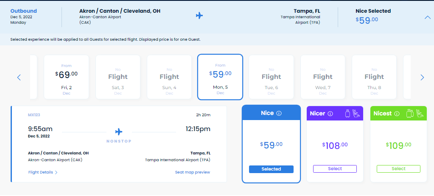Click the Selected button on Nice fare
The height and width of the screenshot is (196, 434).
(x=271, y=169)
